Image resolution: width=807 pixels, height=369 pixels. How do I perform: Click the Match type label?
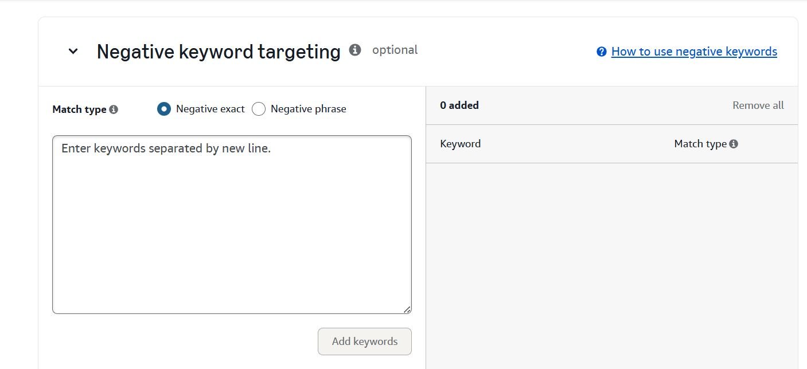point(80,109)
